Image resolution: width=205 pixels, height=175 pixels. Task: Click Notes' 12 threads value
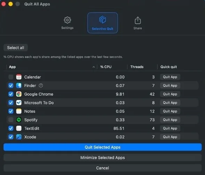coord(152,111)
